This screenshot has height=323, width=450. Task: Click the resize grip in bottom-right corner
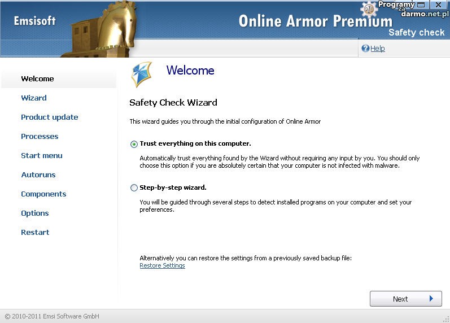[x=445, y=318]
